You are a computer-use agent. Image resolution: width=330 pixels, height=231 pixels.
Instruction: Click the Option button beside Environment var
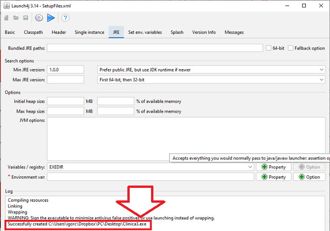(309, 177)
